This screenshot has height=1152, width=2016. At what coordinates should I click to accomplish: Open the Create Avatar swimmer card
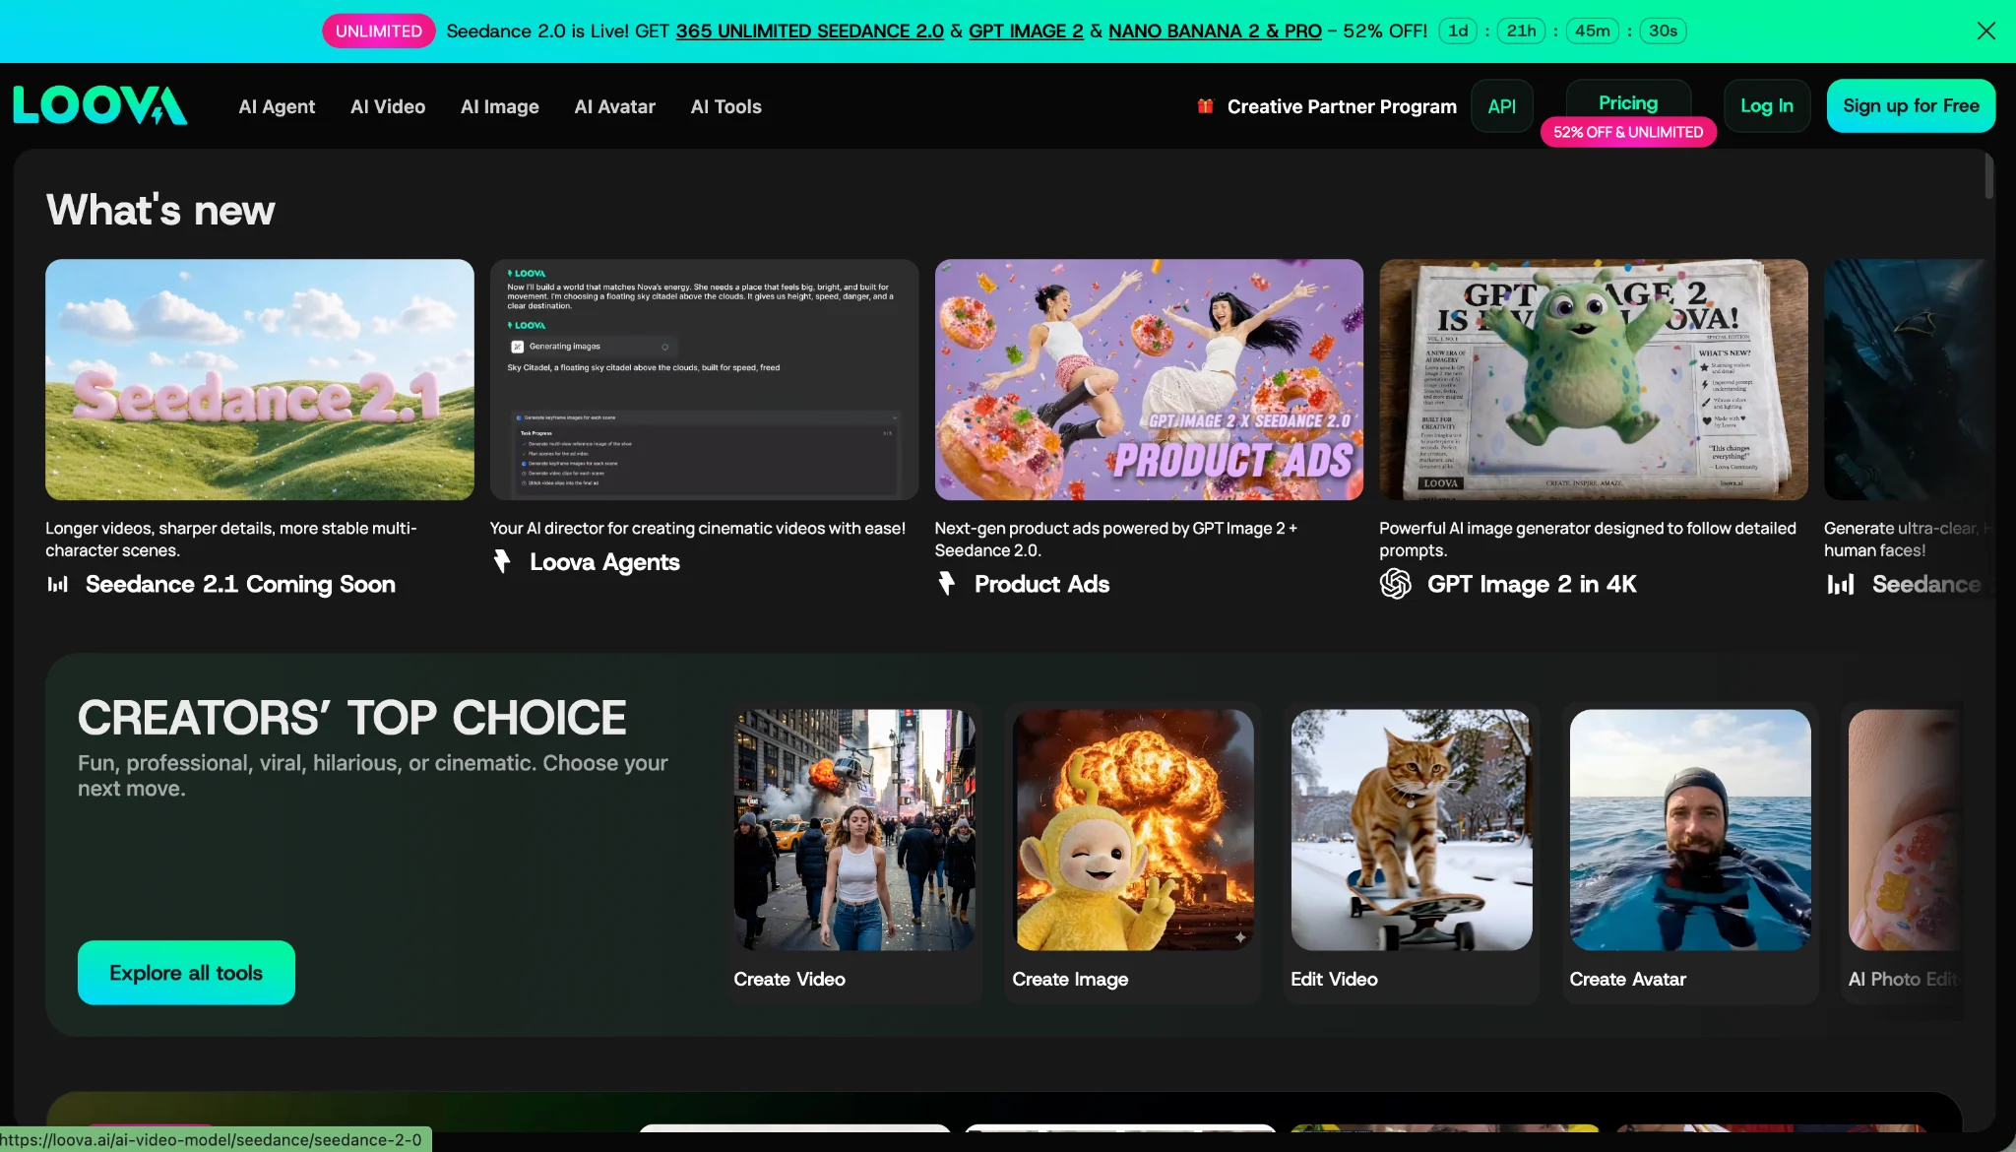click(x=1690, y=830)
